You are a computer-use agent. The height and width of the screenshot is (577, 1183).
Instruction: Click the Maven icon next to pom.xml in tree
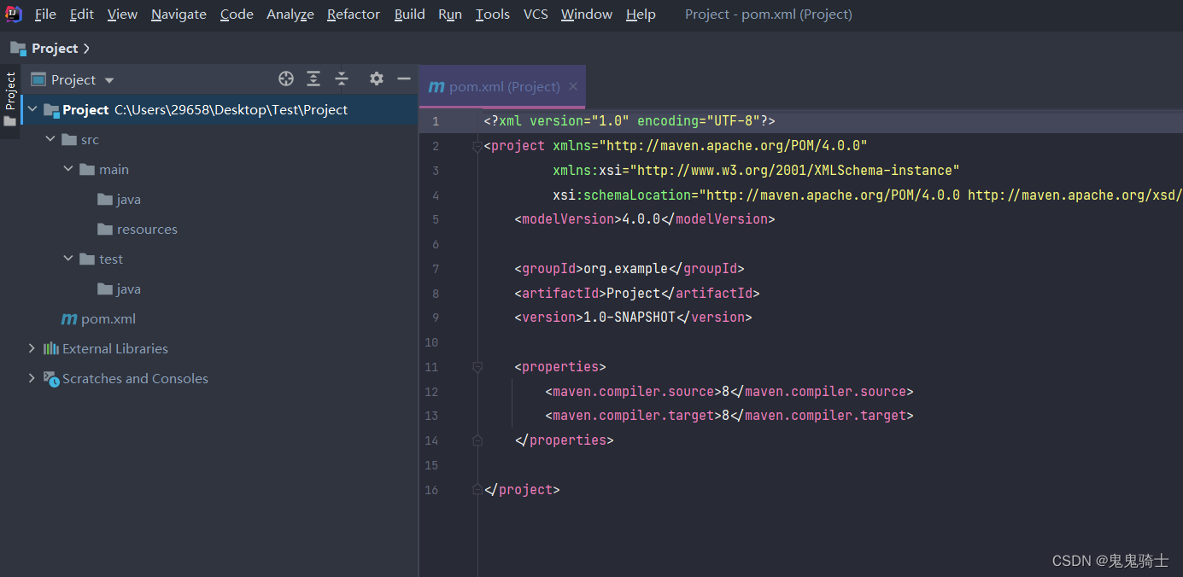click(69, 319)
